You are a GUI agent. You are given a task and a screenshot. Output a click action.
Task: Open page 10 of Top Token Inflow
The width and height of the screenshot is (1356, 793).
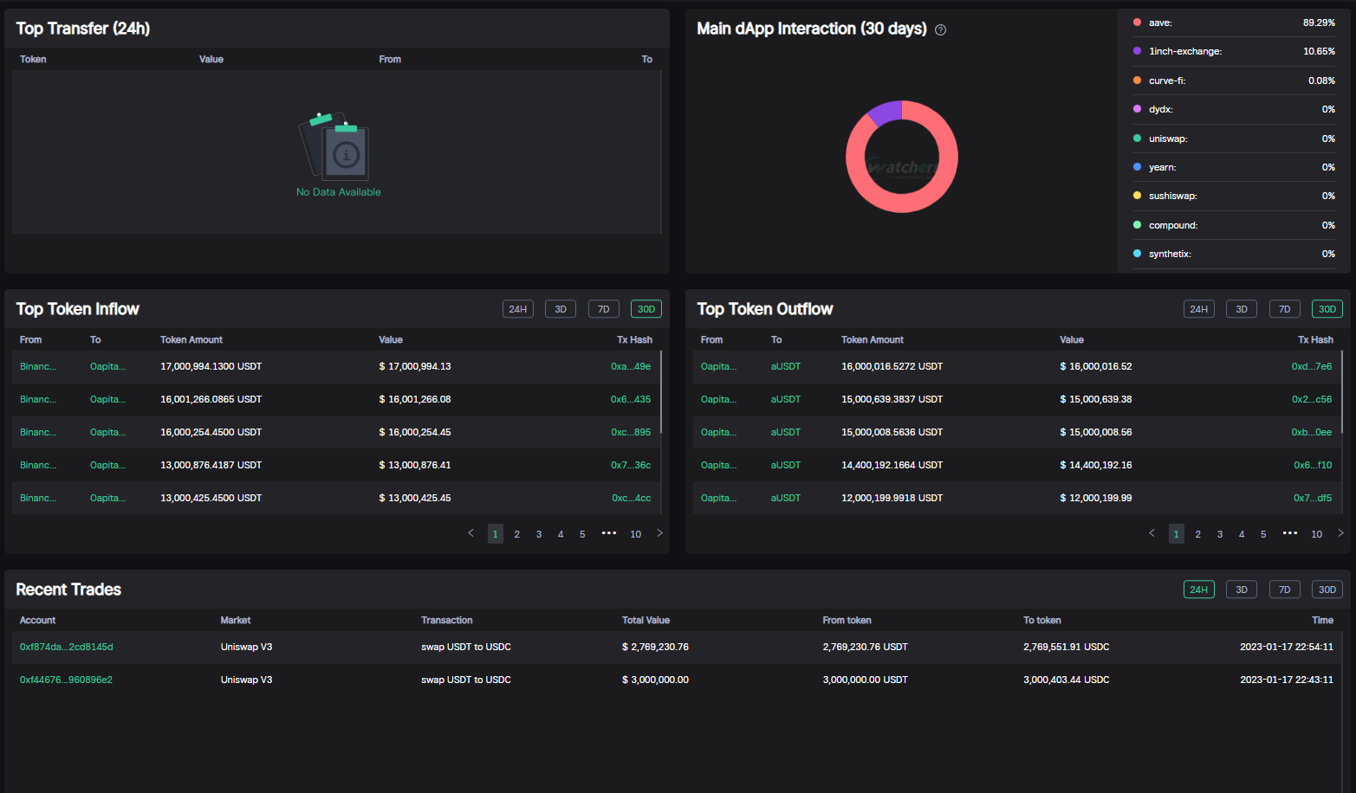[x=635, y=534]
